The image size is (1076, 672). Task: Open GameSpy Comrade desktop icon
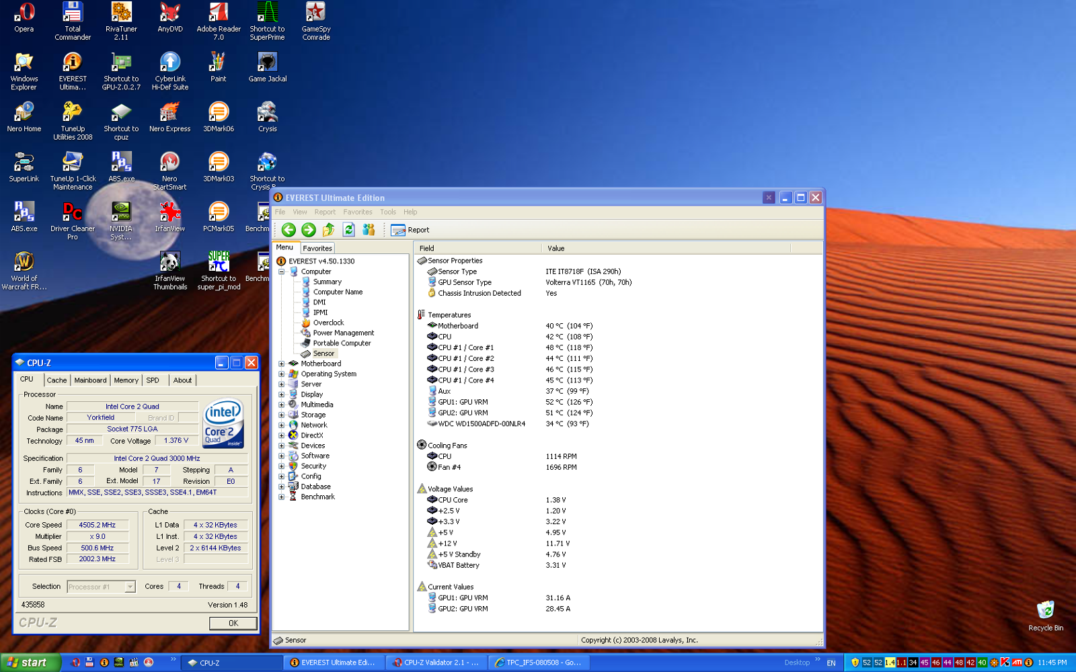(x=316, y=22)
